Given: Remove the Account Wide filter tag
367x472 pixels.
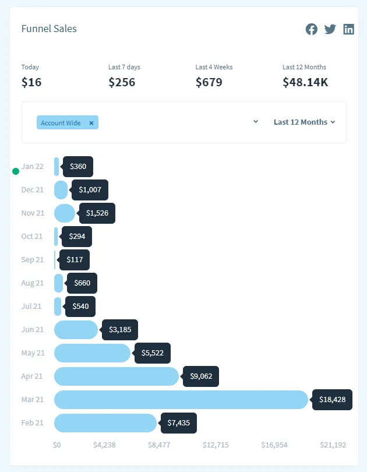Looking at the screenshot, I should coord(91,123).
